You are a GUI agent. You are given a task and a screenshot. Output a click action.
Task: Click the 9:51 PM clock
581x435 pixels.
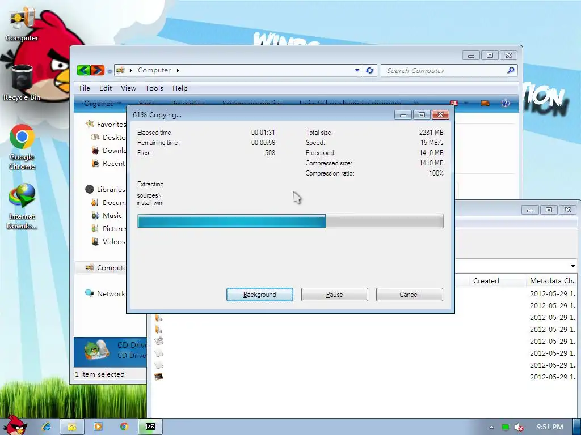pyautogui.click(x=549, y=427)
